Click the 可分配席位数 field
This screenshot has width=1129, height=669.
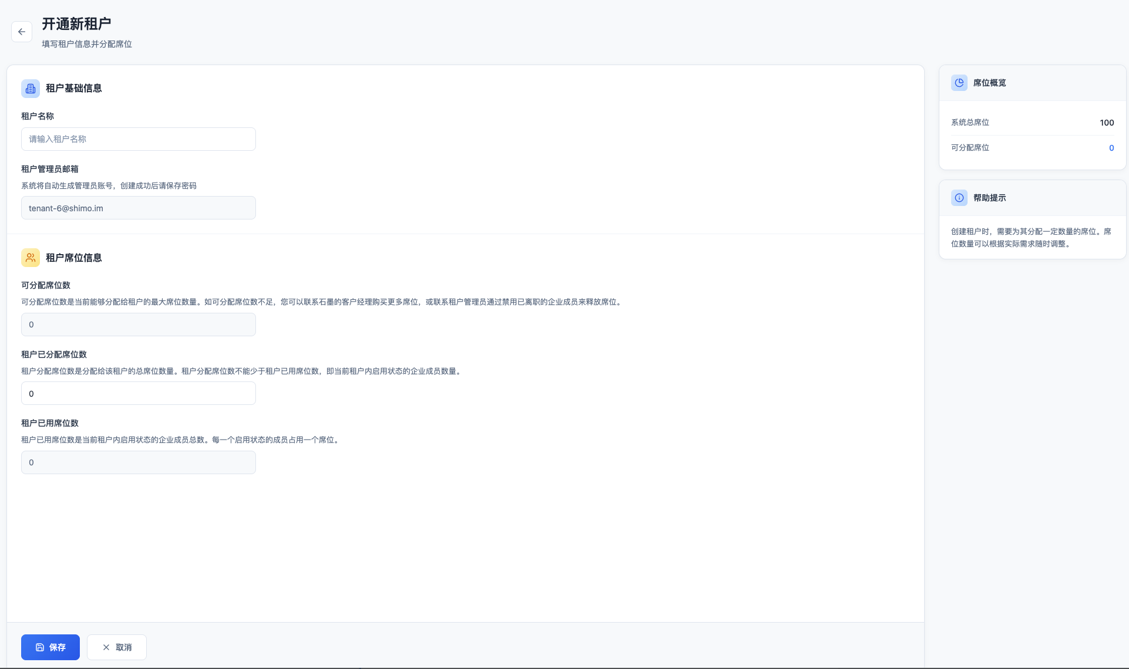tap(139, 325)
